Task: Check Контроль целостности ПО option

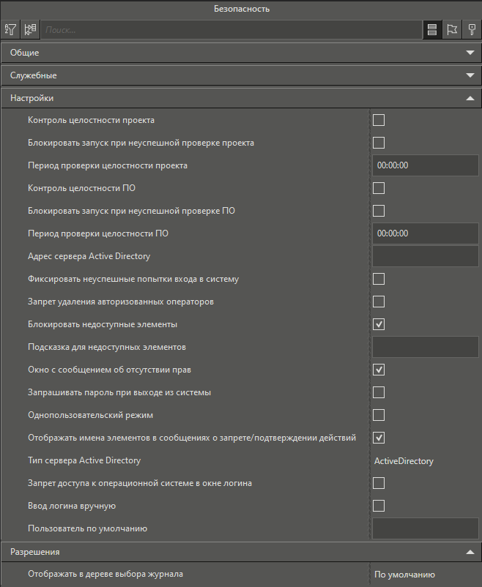Action: pos(379,188)
